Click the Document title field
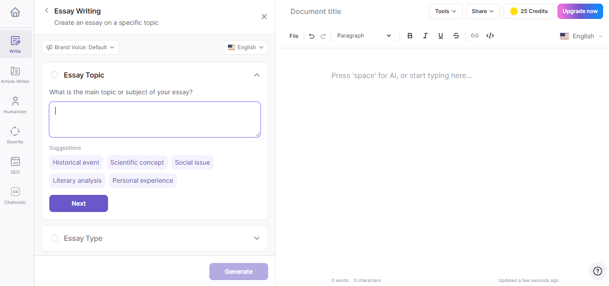Screen dimensions: 609x286 (x=316, y=11)
